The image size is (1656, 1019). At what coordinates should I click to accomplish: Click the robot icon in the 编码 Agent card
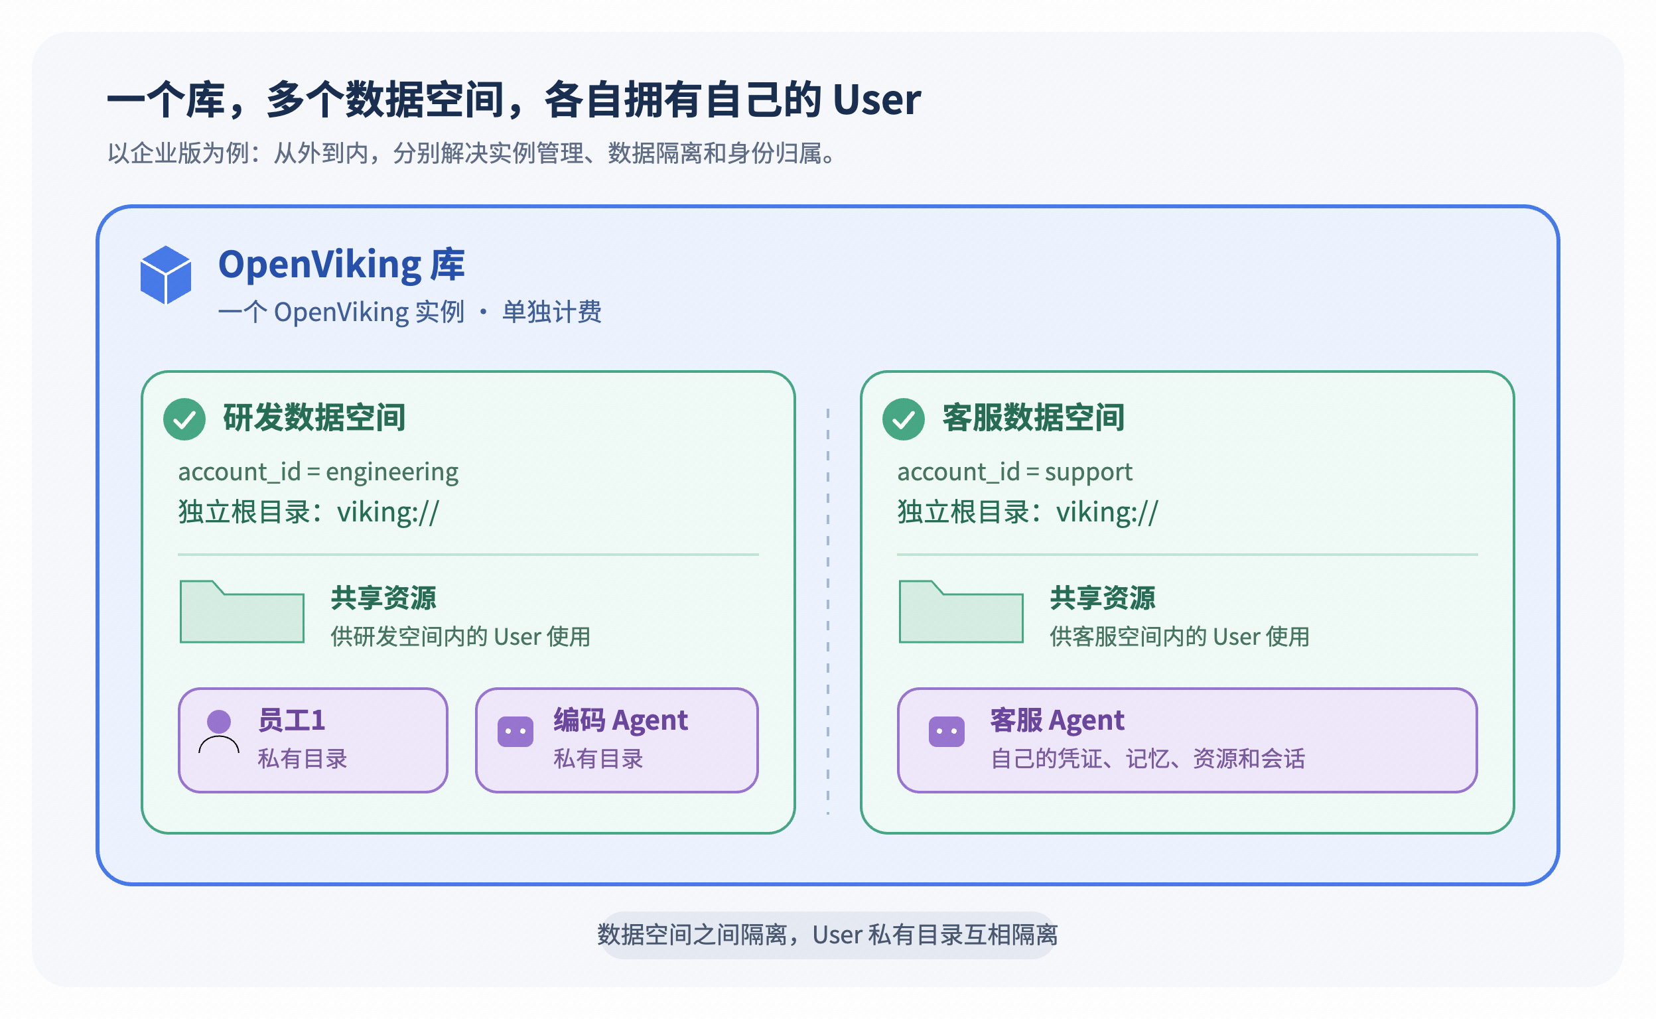click(516, 731)
